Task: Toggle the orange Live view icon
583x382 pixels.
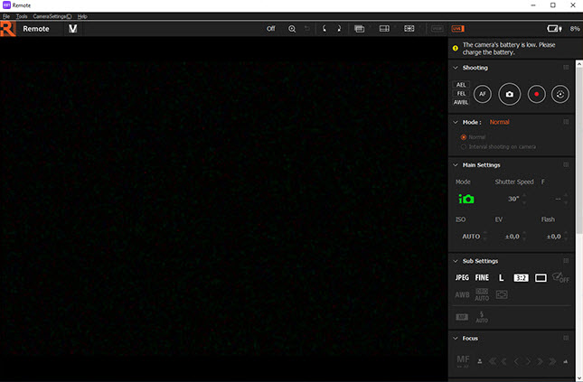Action: 457,29
